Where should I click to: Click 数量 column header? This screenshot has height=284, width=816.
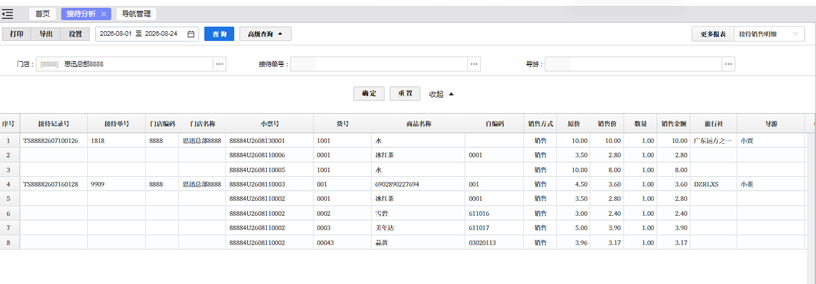pos(640,123)
